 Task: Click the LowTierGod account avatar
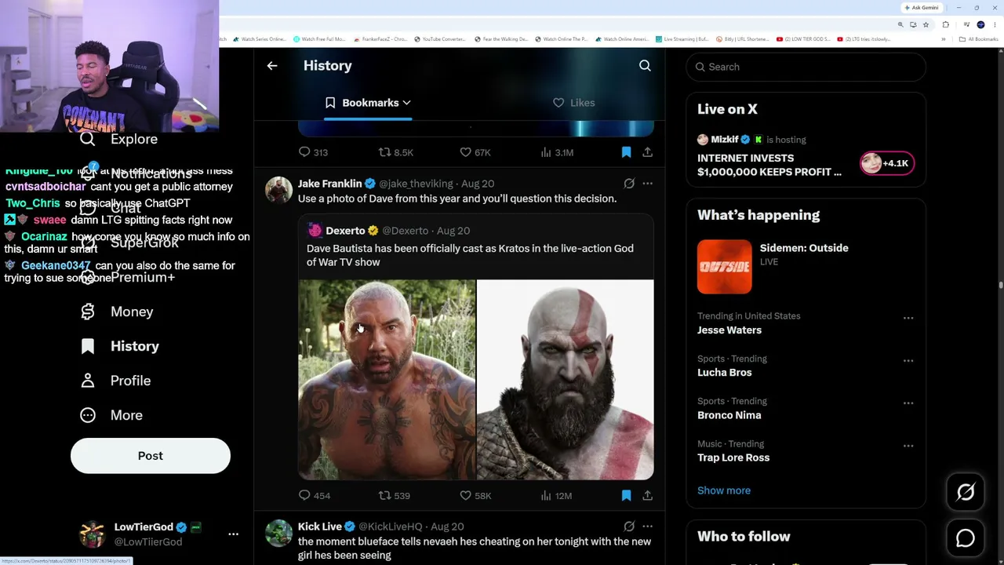tap(93, 534)
